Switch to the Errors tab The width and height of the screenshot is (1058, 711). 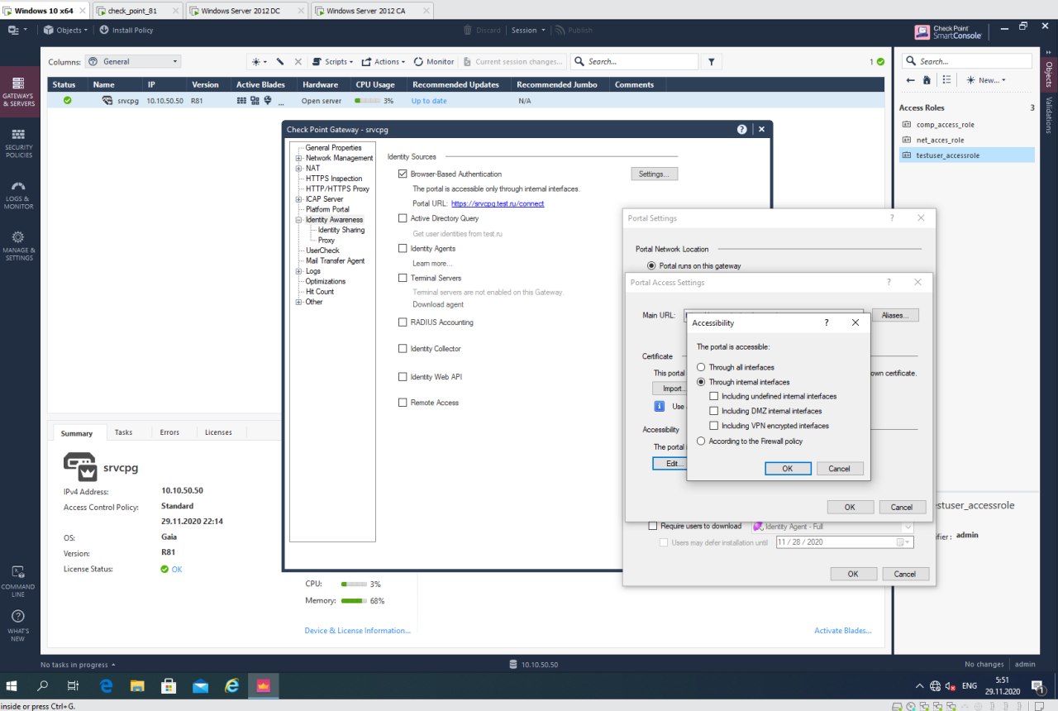pos(169,432)
